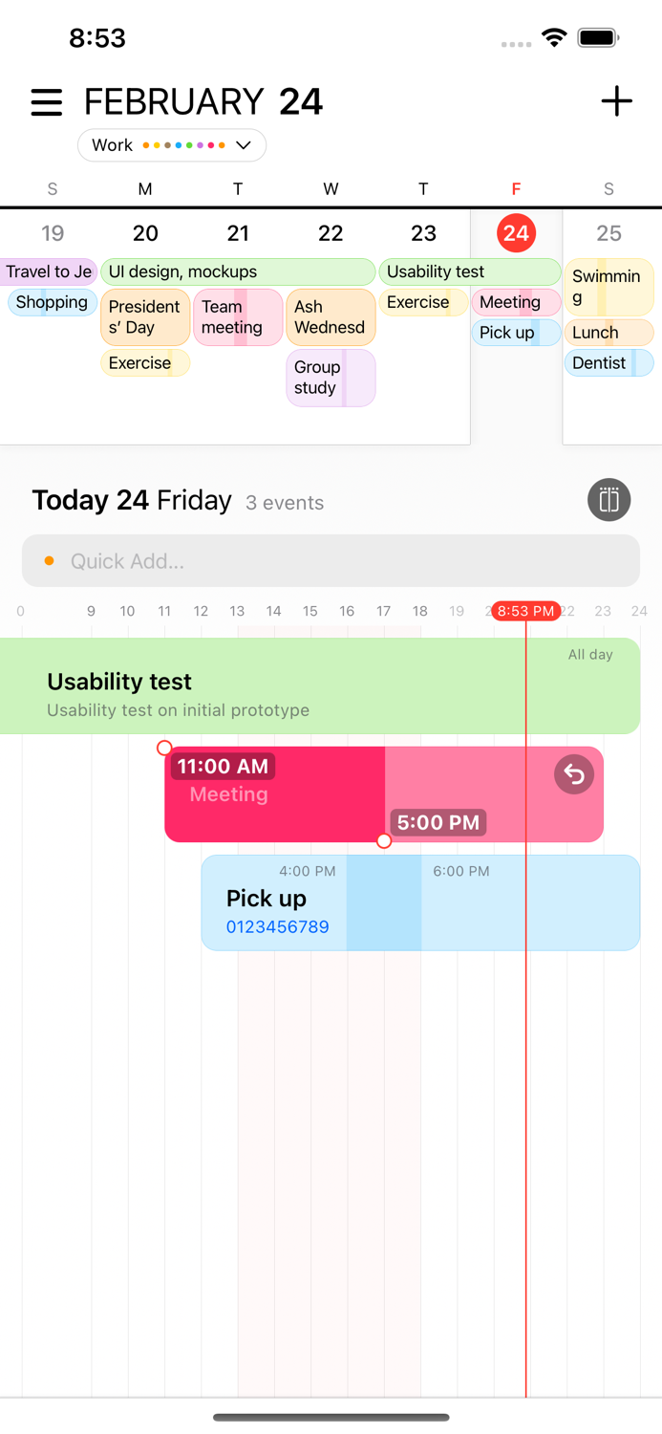662x1434 pixels.
Task: Open the hamburger menu
Action: (x=46, y=101)
